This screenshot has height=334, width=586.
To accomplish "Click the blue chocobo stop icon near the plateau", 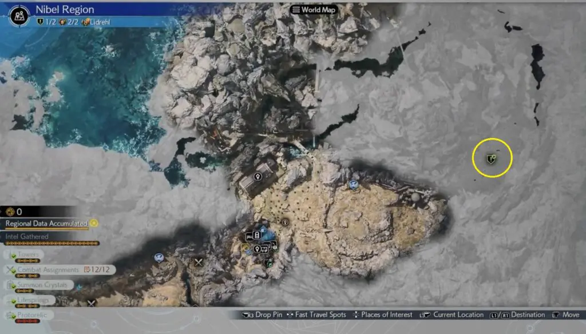I will pyautogui.click(x=354, y=185).
